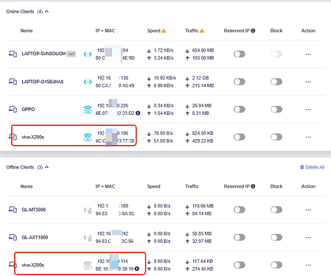The height and width of the screenshot is (276, 331).
Task: Toggle Reserved IP for GL-AXT1800
Action: click(240, 237)
